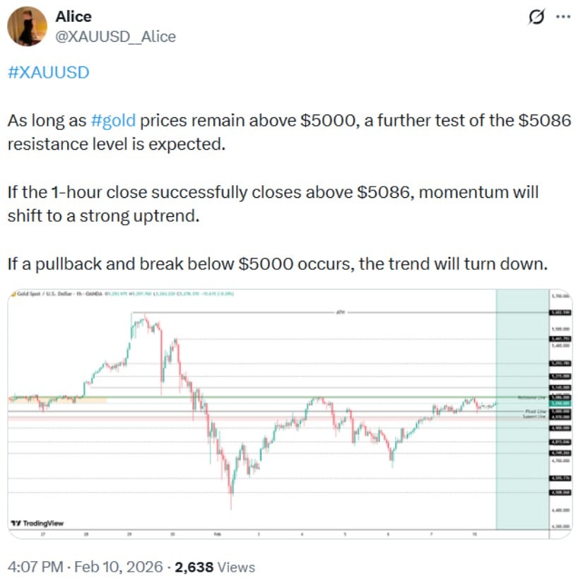Follow the #XAUUSD hashtag
Viewport: 583px width, 583px height.
[49, 72]
